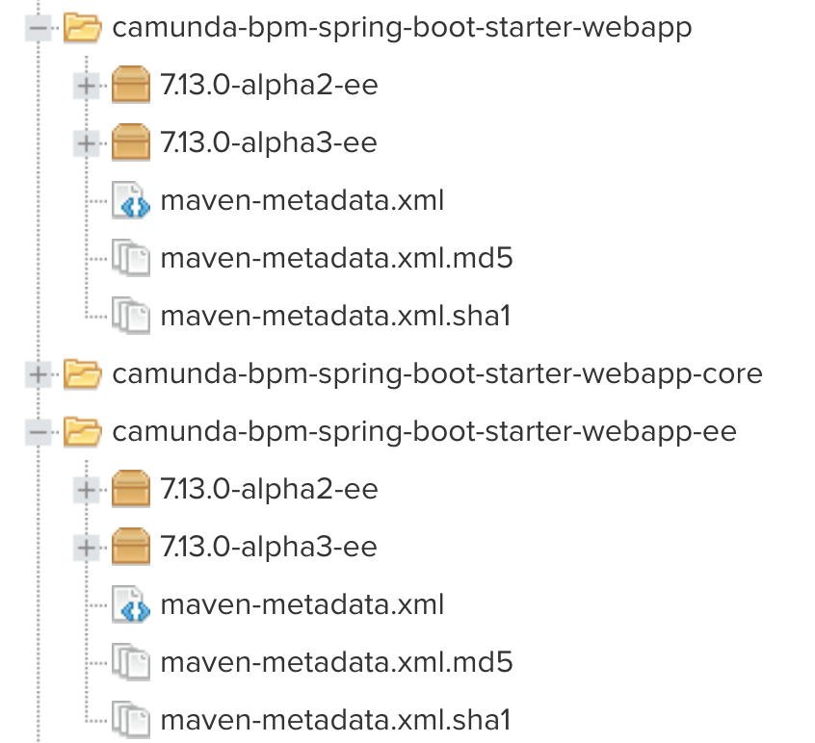Collapse the camunda-bpm-spring-boot-starter-webapp-ee folder
The height and width of the screenshot is (743, 815).
pos(39,432)
